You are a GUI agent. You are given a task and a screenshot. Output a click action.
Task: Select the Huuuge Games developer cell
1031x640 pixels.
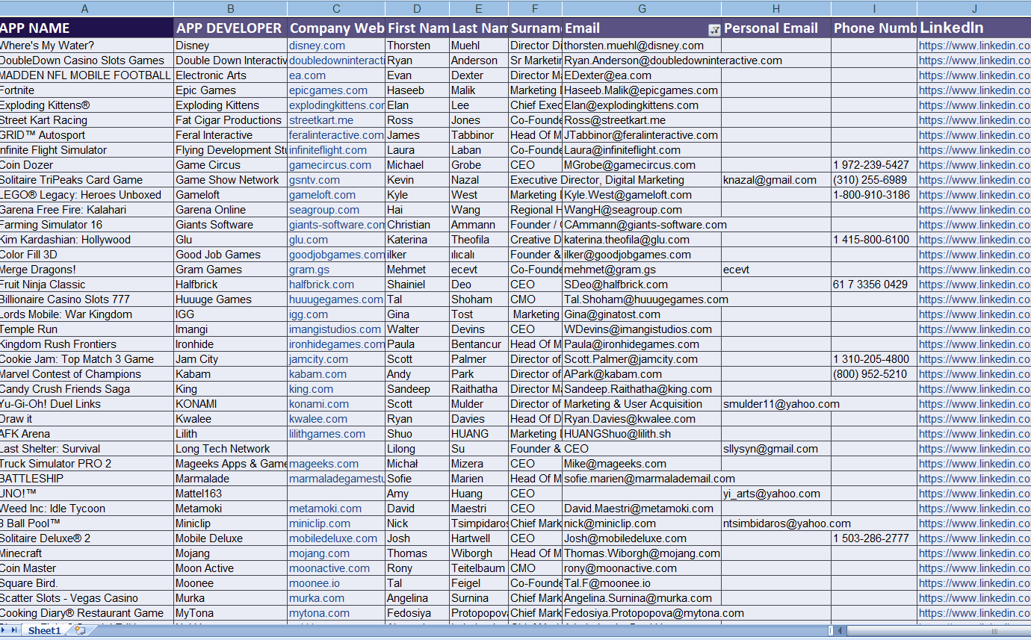[230, 299]
